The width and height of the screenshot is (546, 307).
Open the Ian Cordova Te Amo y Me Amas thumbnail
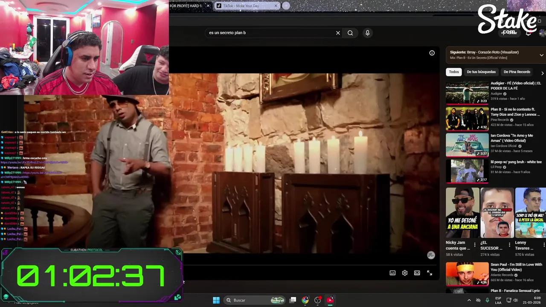pos(467,145)
